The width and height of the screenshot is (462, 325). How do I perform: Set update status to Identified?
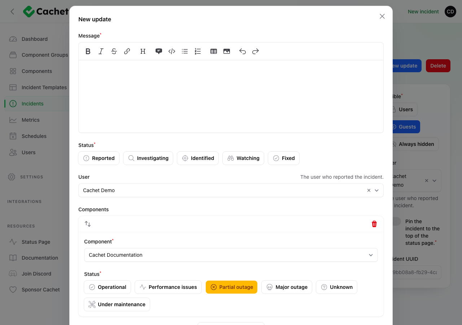pos(198,158)
